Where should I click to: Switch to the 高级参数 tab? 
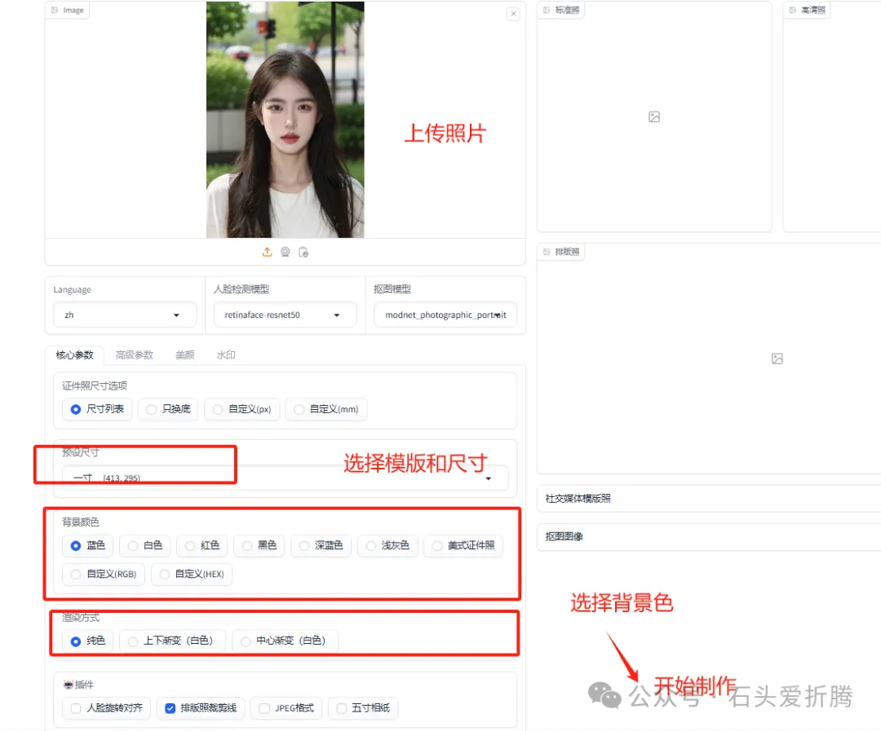coord(134,355)
